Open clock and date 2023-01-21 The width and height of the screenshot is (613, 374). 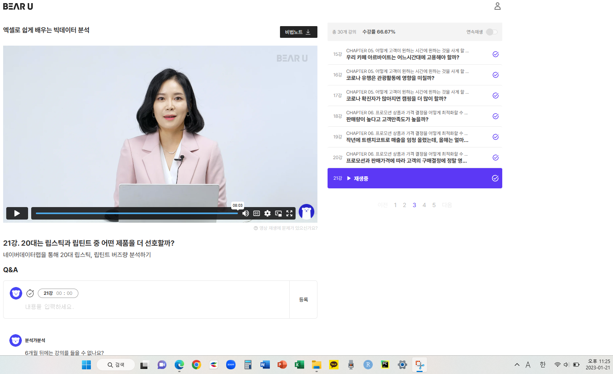[598, 365]
